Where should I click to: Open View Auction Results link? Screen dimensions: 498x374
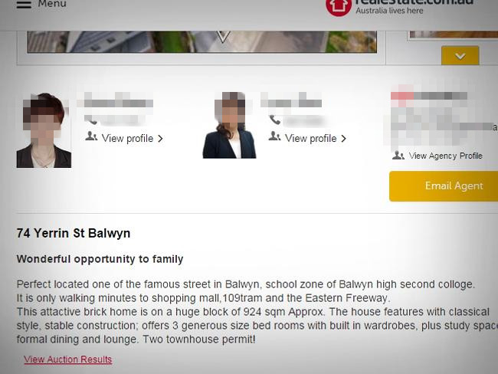point(68,359)
